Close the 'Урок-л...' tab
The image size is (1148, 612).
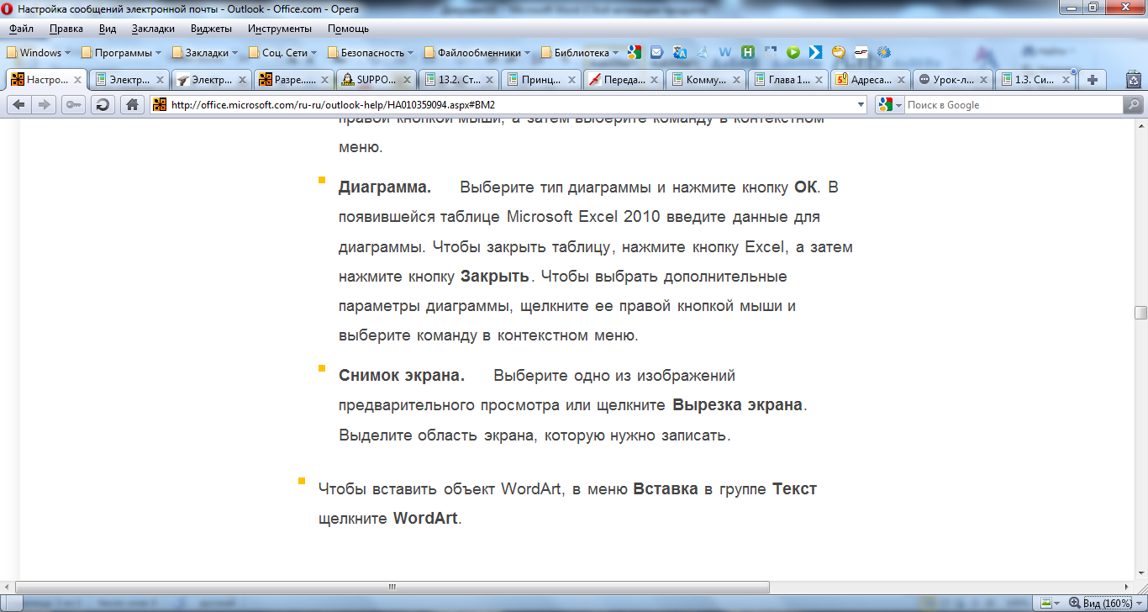pyautogui.click(x=984, y=80)
